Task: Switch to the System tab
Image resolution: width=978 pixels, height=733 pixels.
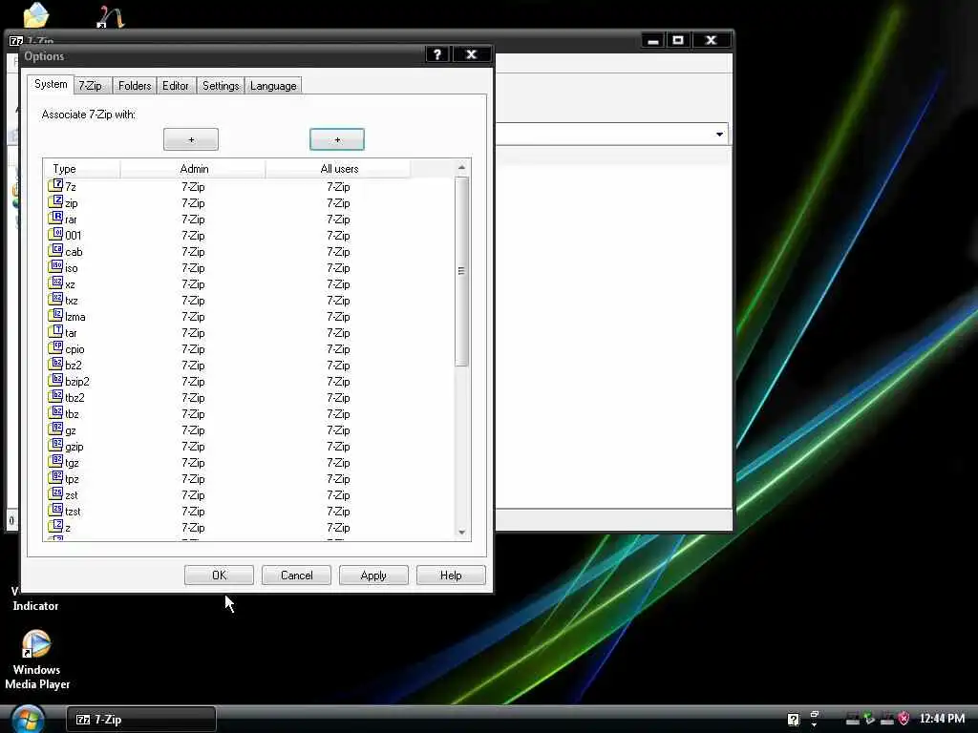Action: click(x=51, y=84)
